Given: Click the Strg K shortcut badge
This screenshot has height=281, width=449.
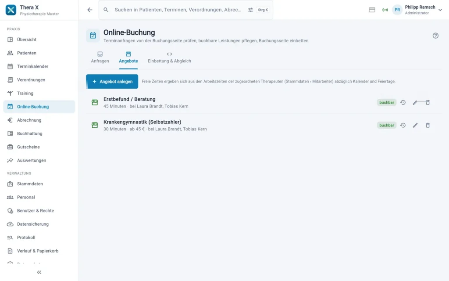Looking at the screenshot, I should pos(263,10).
